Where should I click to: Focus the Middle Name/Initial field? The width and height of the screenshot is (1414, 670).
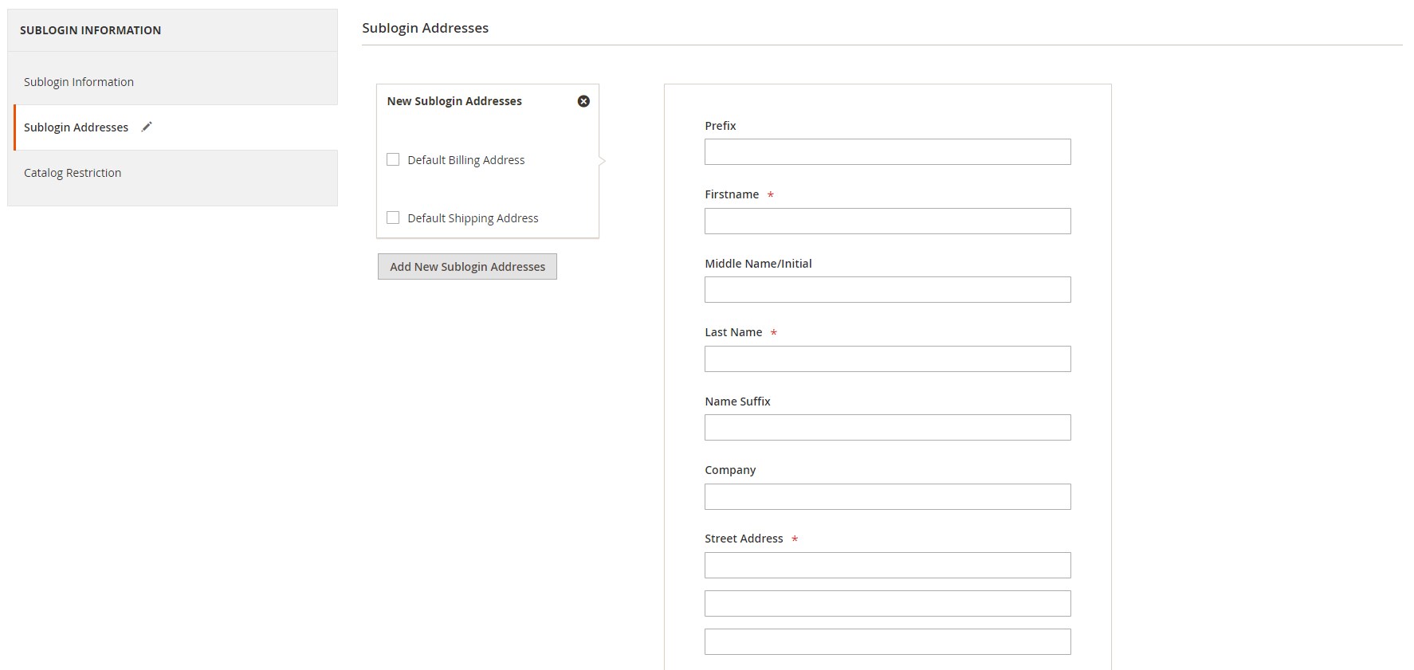coord(887,290)
